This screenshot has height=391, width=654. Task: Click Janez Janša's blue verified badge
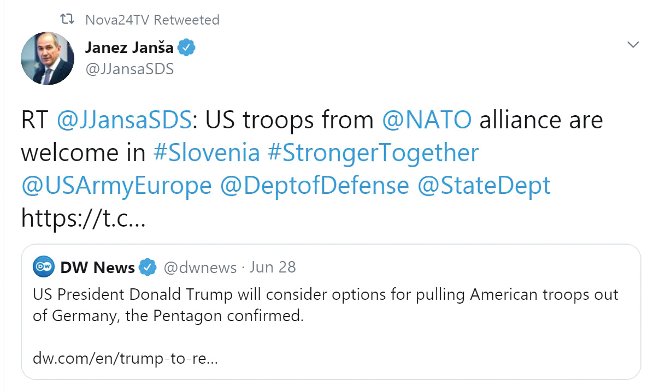[187, 48]
